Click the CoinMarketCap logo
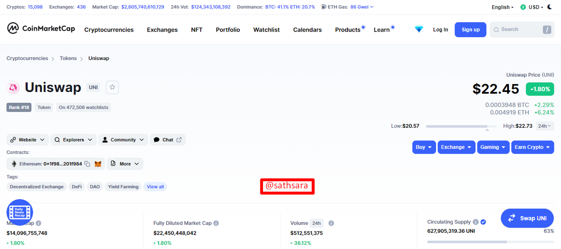561x249 pixels. coord(41,28)
